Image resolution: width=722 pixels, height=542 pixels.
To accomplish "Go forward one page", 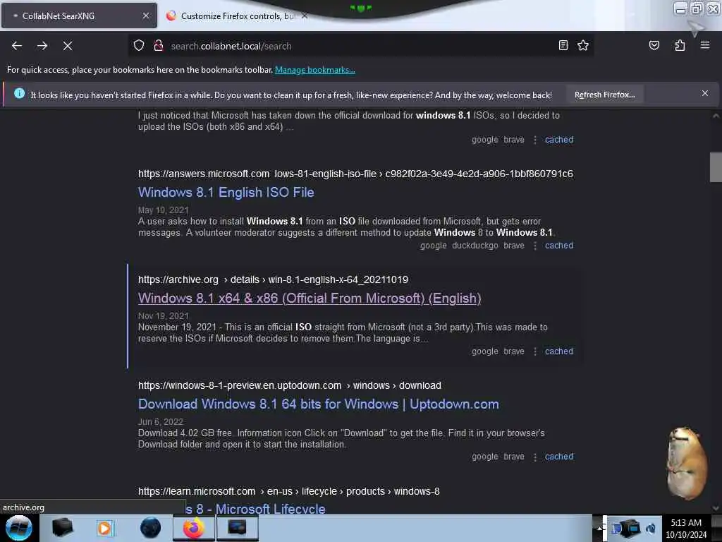I will coord(42,46).
